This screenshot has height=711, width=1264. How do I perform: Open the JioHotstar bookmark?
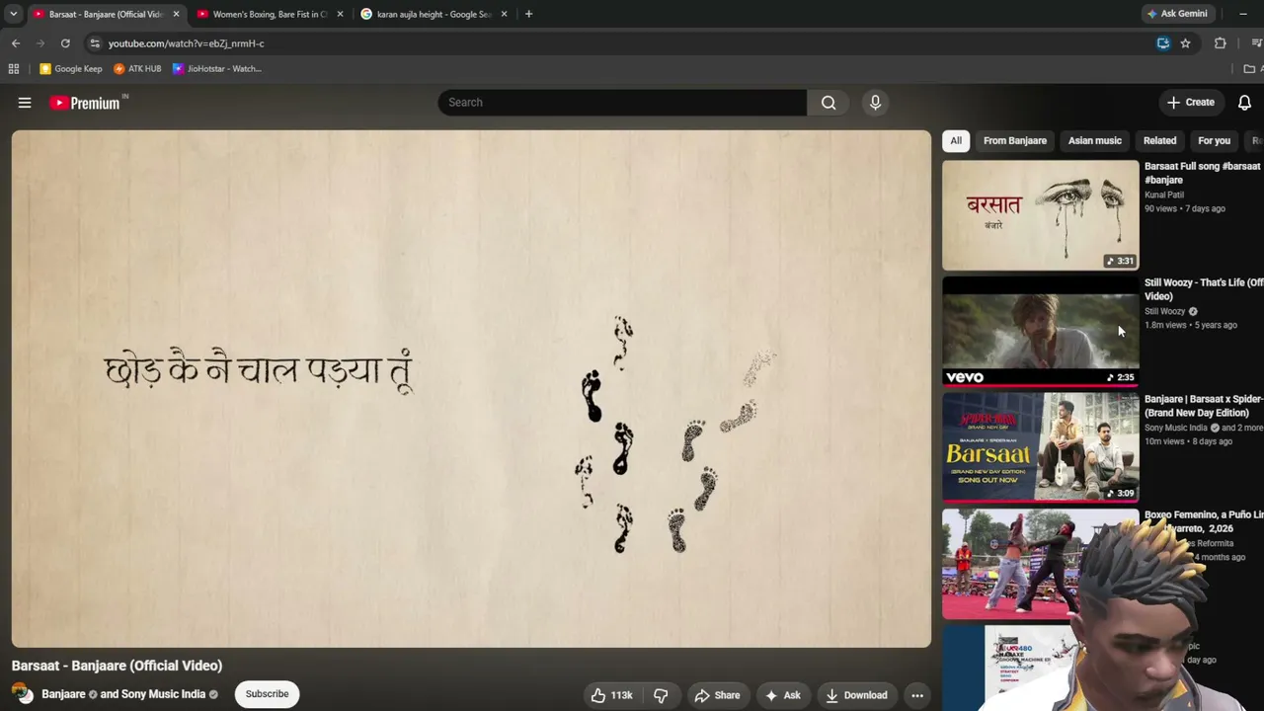tap(217, 69)
